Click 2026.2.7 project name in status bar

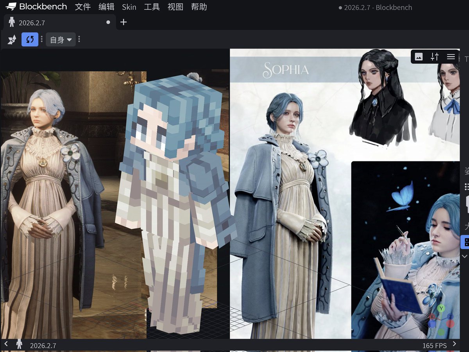43,346
